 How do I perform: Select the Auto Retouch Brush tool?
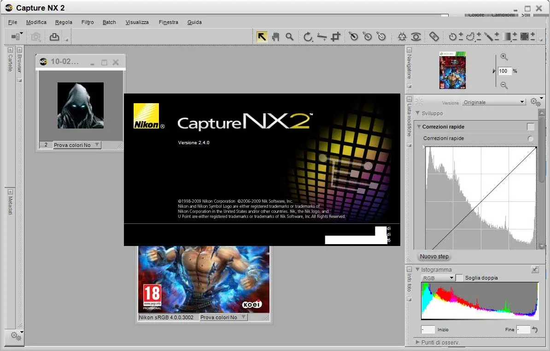coord(434,36)
